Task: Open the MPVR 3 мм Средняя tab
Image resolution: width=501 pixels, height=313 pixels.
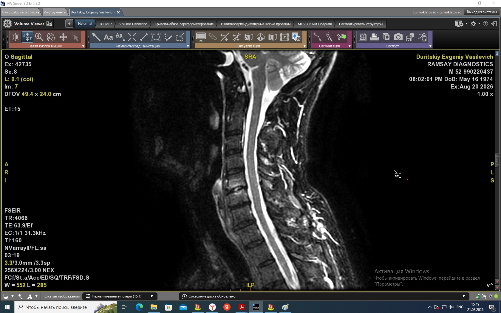Action: pyautogui.click(x=315, y=24)
